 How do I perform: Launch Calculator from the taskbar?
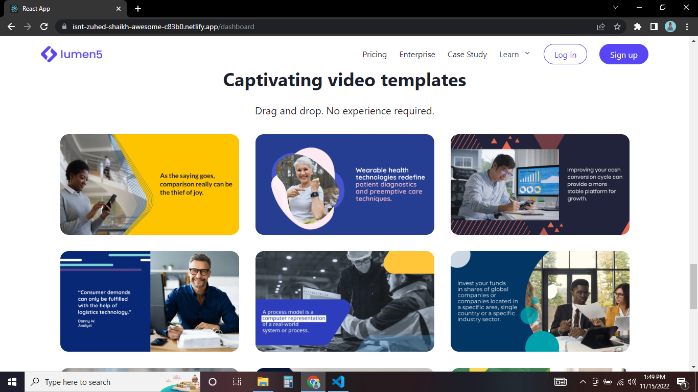pyautogui.click(x=288, y=382)
